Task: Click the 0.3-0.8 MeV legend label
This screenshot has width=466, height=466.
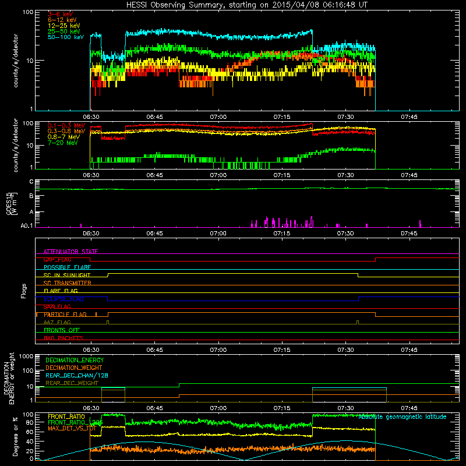Action: pyautogui.click(x=66, y=131)
